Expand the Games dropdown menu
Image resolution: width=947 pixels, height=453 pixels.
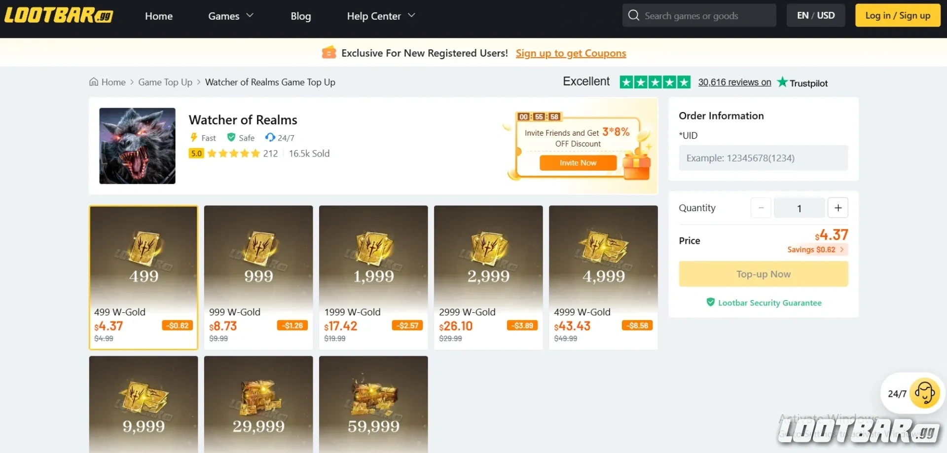(x=230, y=16)
